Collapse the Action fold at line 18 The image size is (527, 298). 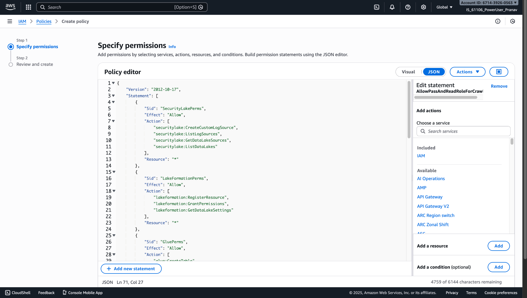coord(114,191)
